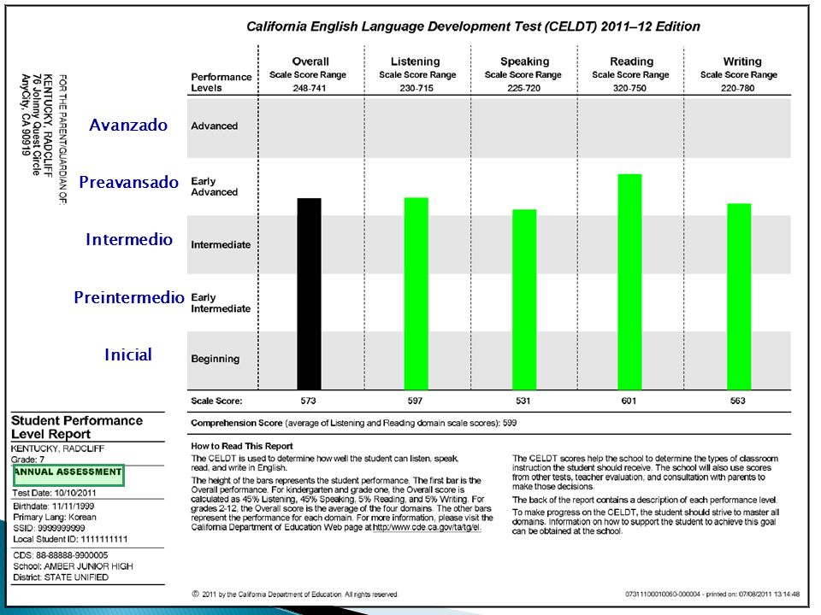Click the 'Early Advanced' performance level label

(214, 187)
